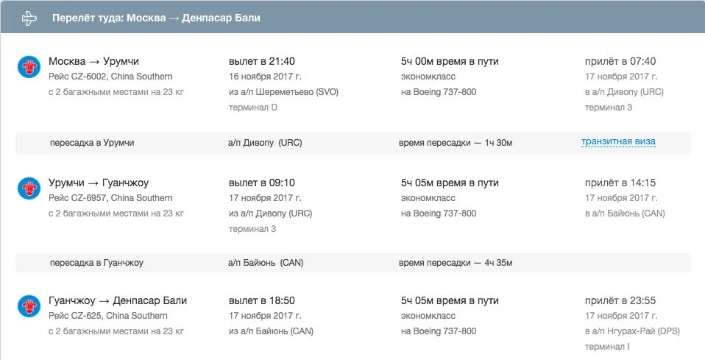Screen dimensions: 705x360
Task: Click the airplane icon in the header
Action: click(x=29, y=18)
